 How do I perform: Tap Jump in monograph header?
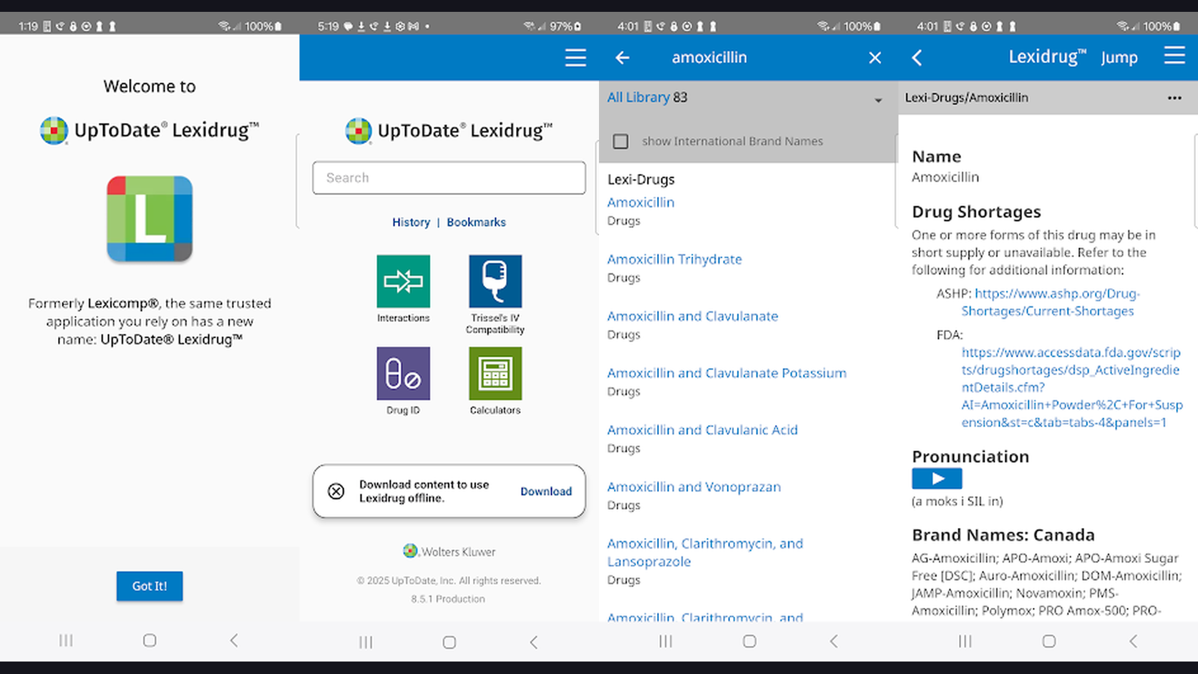1119,57
